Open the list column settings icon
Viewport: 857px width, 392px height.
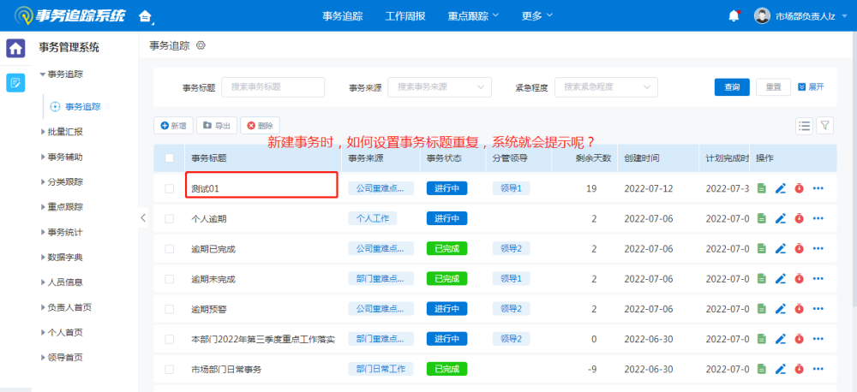pos(804,126)
